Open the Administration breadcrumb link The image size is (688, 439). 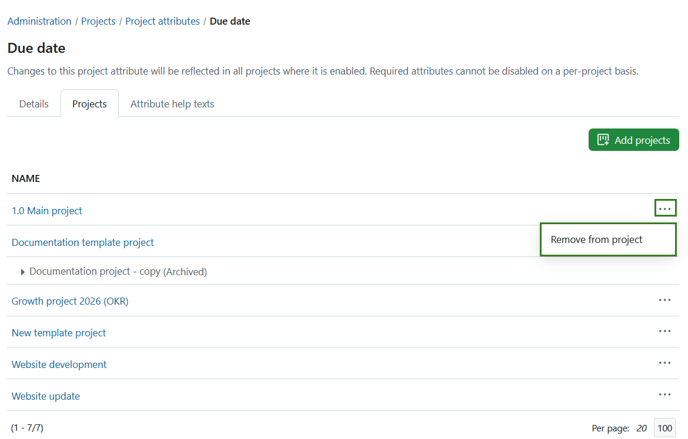pos(39,21)
